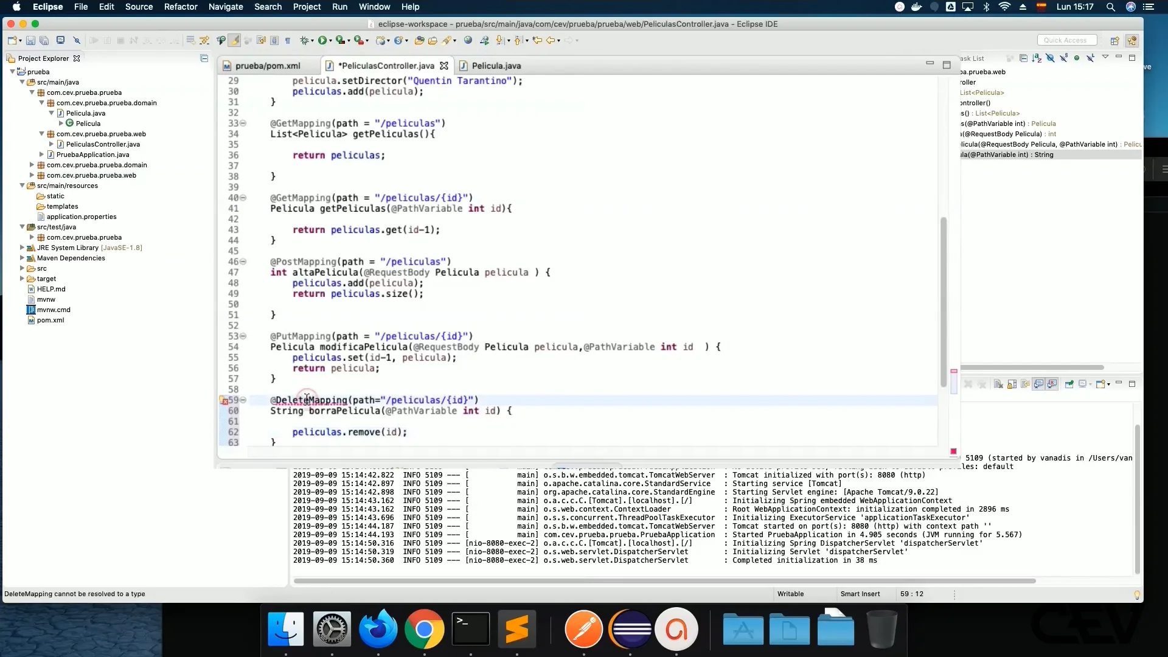Click the Save All toolbar icon
1168x657 pixels.
tap(44, 41)
